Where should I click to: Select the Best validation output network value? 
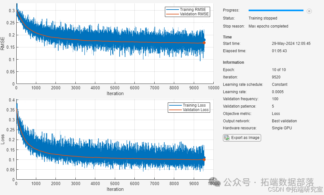(284, 121)
